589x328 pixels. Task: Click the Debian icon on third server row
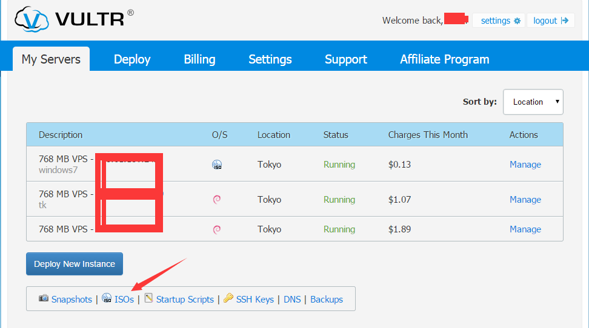point(217,229)
